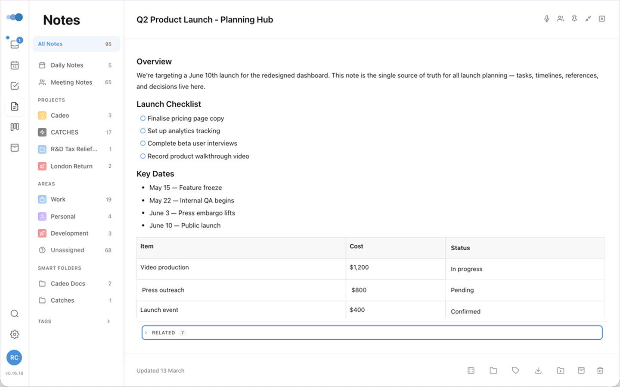
Task: Click the tag icon in the footer
Action: [515, 370]
